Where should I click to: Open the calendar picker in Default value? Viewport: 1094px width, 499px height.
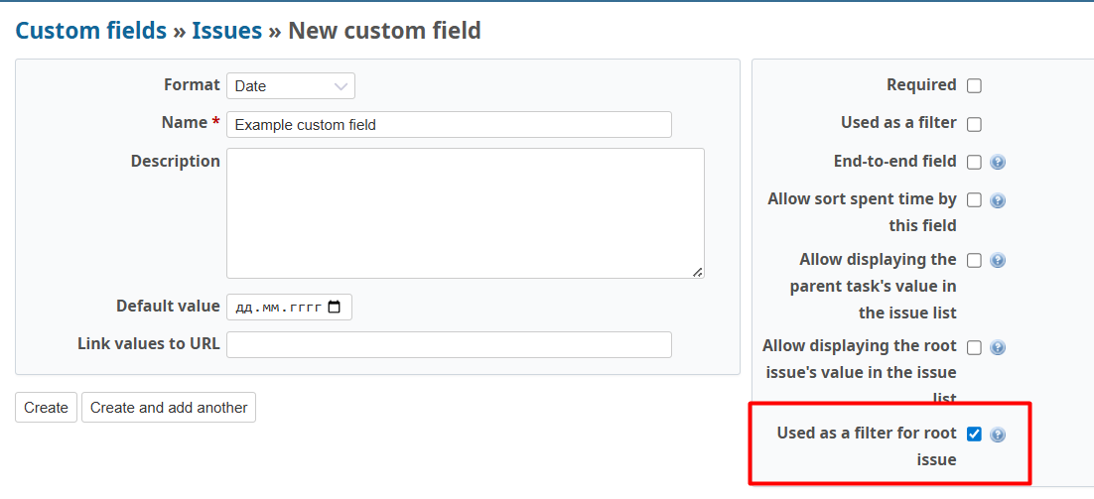point(334,308)
